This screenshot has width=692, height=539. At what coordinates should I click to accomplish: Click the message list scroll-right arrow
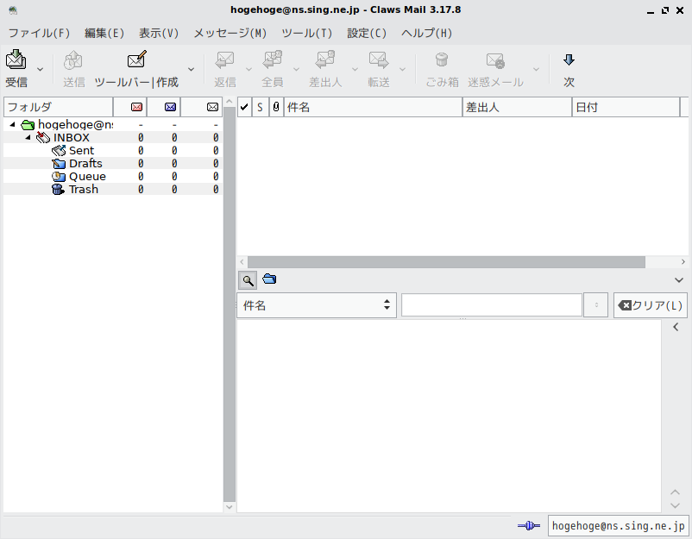pyautogui.click(x=683, y=262)
